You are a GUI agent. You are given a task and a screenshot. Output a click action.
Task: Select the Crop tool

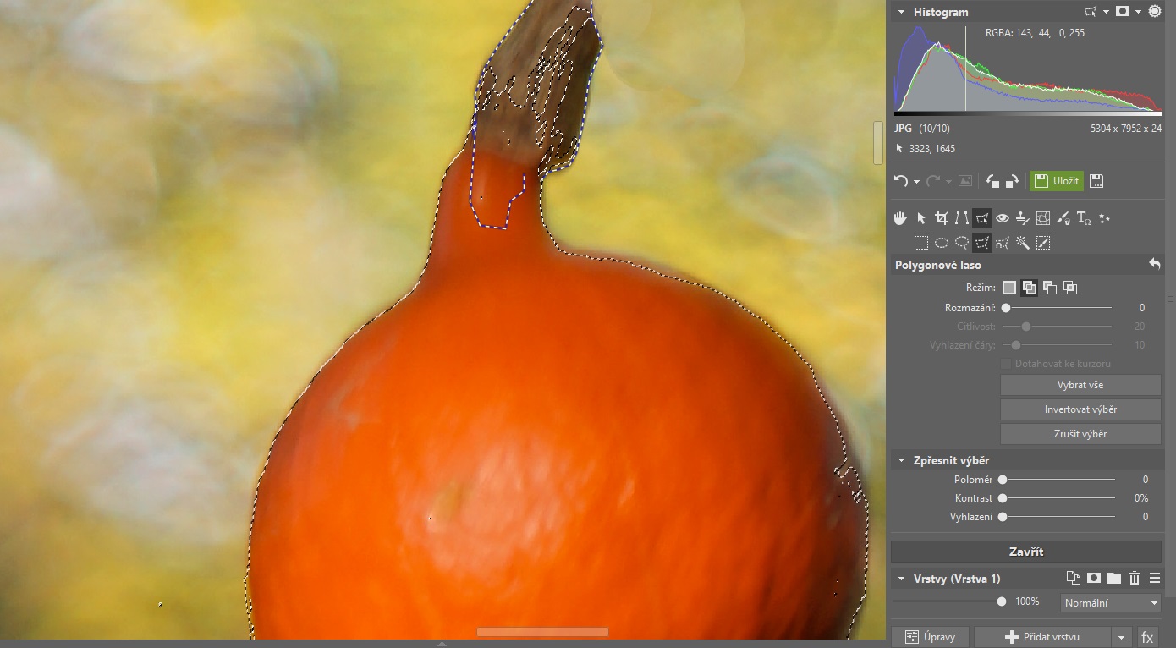coord(941,218)
